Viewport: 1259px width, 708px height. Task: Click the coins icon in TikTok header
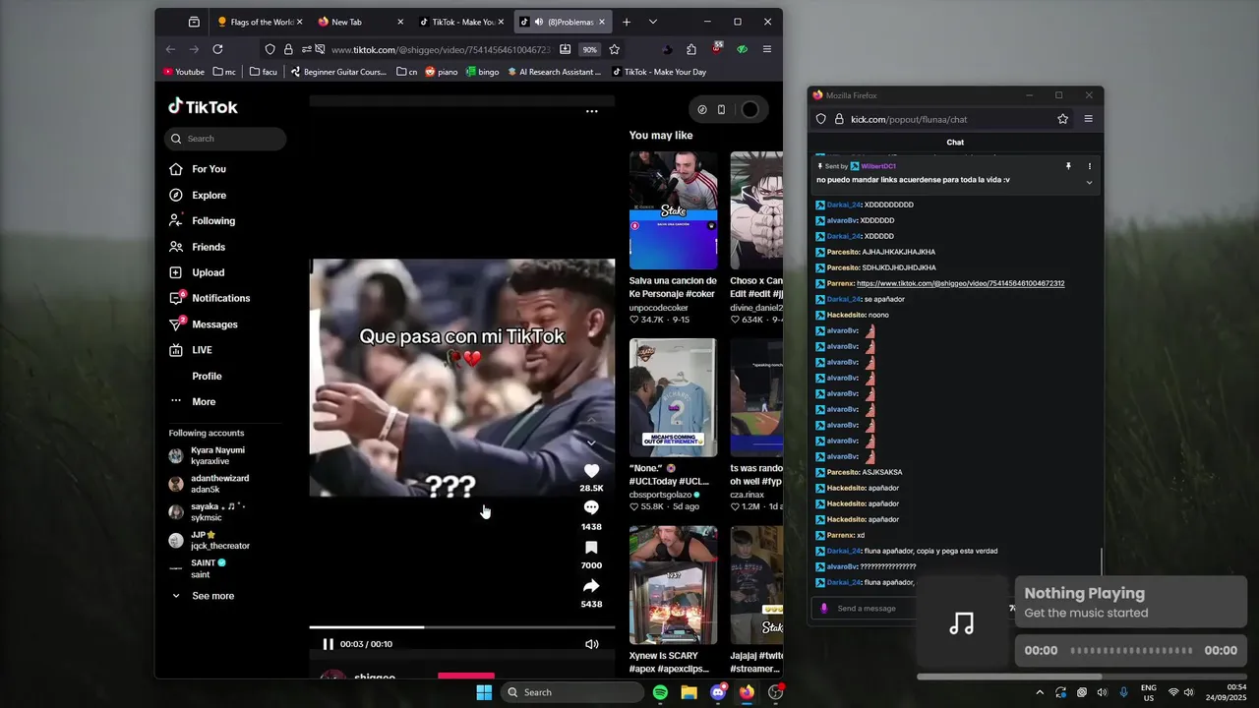click(702, 109)
